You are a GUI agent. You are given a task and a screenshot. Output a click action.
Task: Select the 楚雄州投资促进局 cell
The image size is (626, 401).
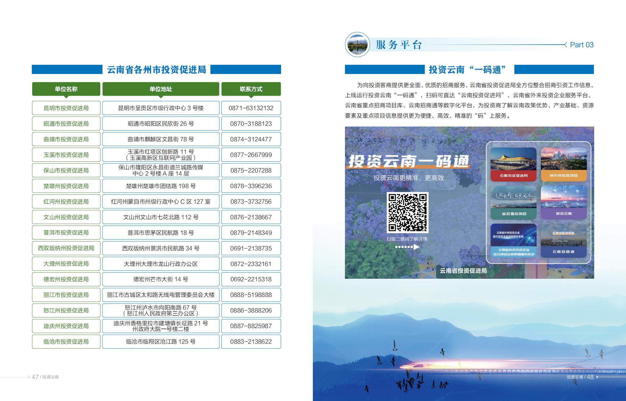pos(66,186)
